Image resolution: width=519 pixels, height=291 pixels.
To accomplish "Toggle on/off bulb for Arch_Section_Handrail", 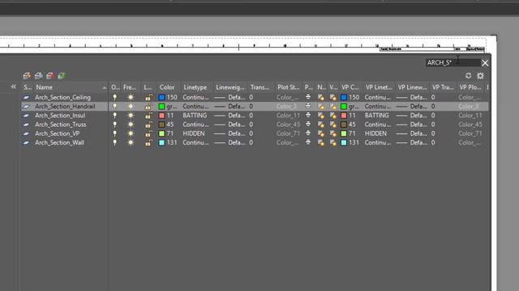I will click(x=114, y=106).
